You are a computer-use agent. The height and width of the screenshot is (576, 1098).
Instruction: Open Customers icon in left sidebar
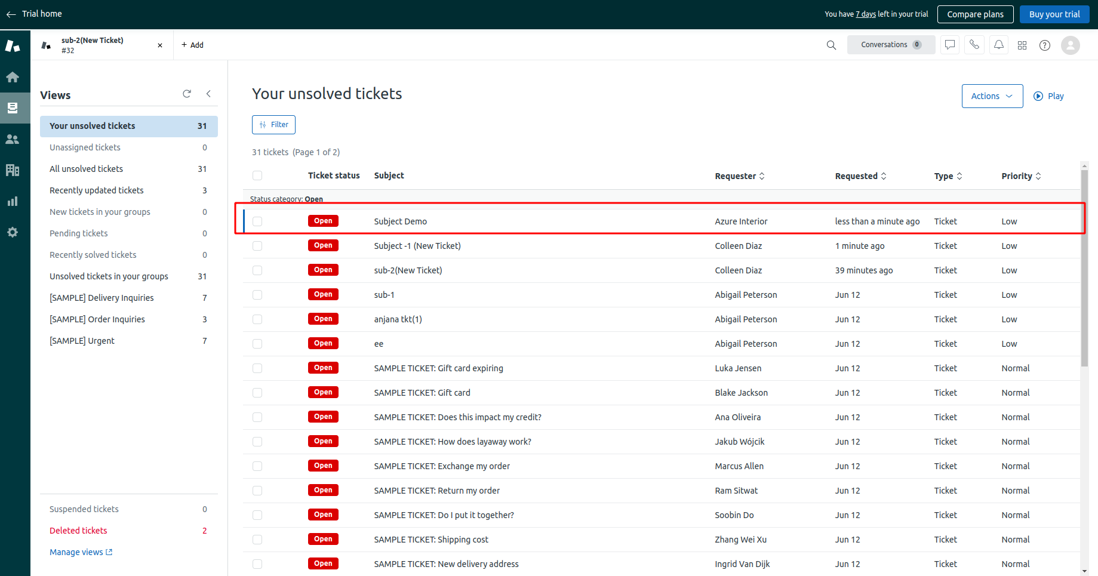point(13,139)
